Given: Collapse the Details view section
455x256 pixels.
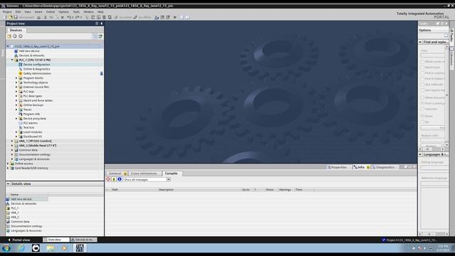Looking at the screenshot, I should pos(8,184).
